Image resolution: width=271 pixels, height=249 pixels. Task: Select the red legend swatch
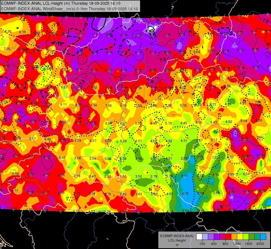pyautogui.click(x=228, y=237)
